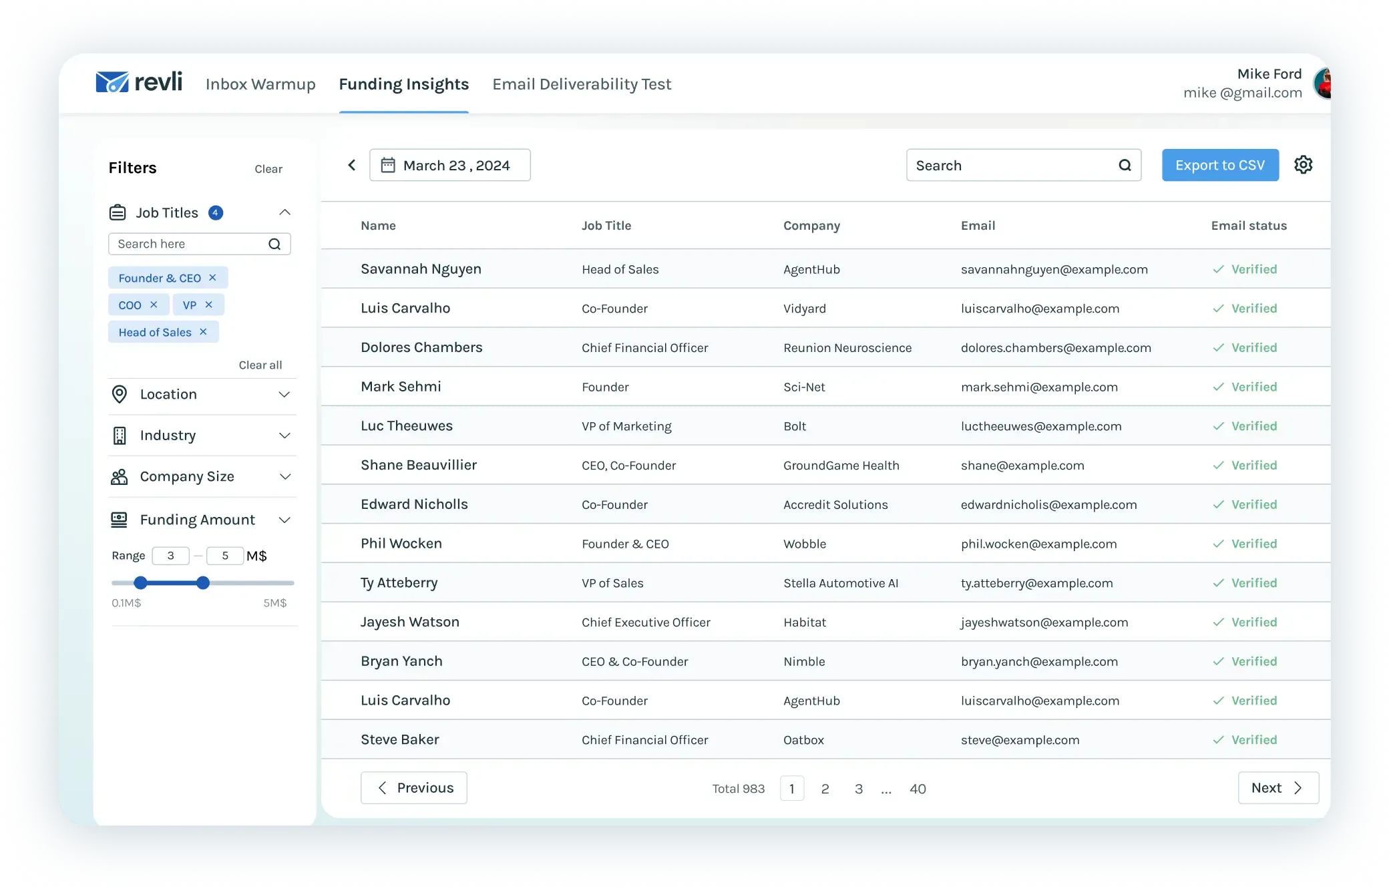
Task: Click verified checkmark for Steve Baker
Action: click(x=1219, y=739)
